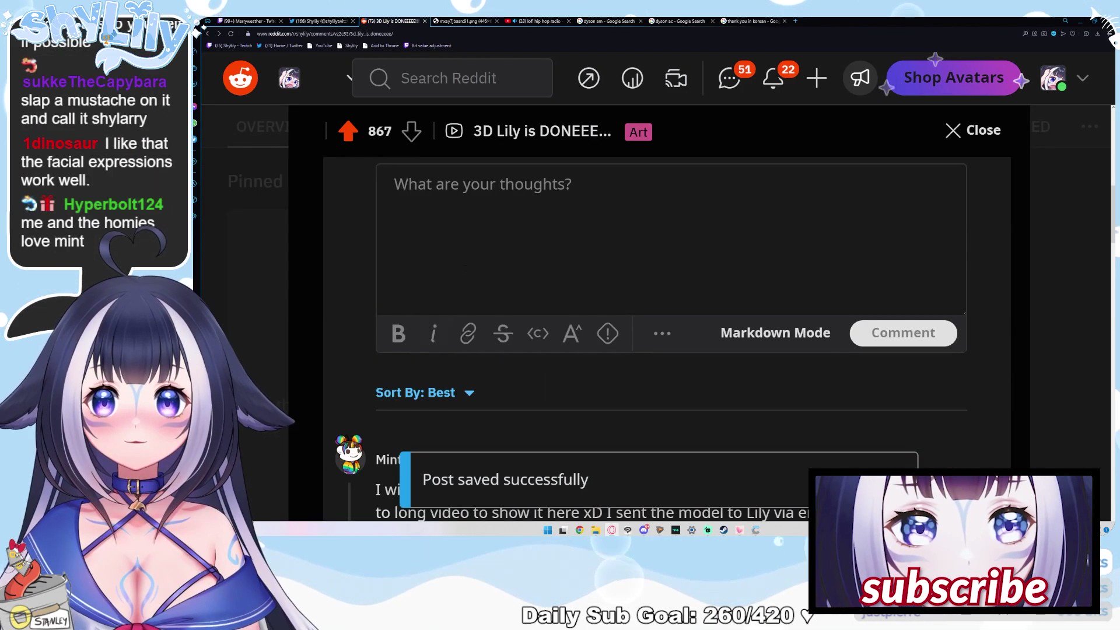Screen dimensions: 1120x630
Task: Create a new post with plus icon
Action: tap(817, 78)
